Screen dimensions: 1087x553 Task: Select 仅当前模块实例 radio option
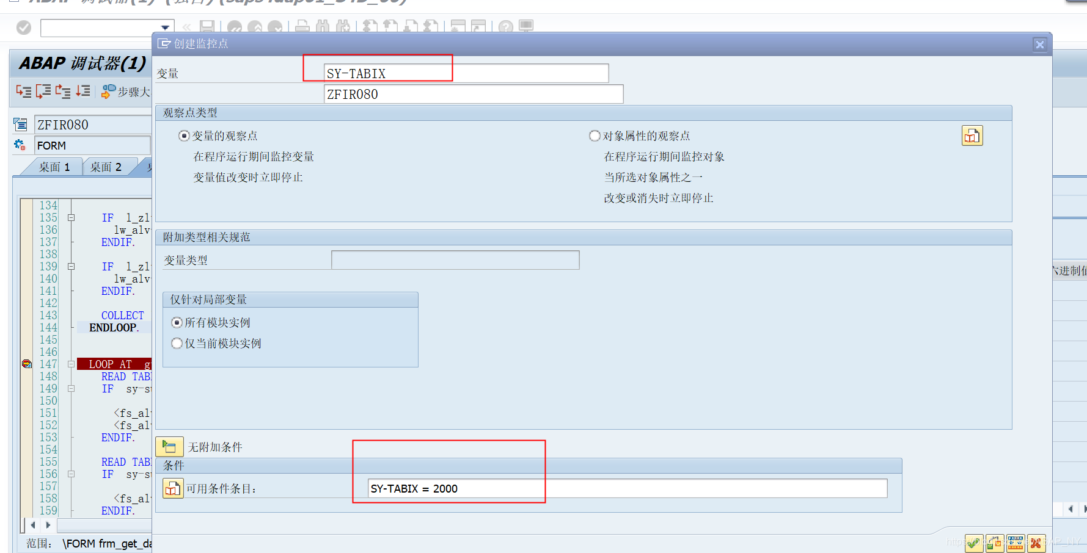pyautogui.click(x=177, y=343)
